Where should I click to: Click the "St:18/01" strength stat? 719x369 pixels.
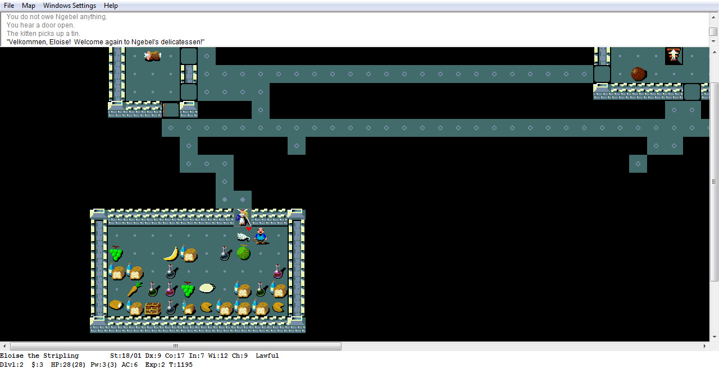click(x=126, y=356)
